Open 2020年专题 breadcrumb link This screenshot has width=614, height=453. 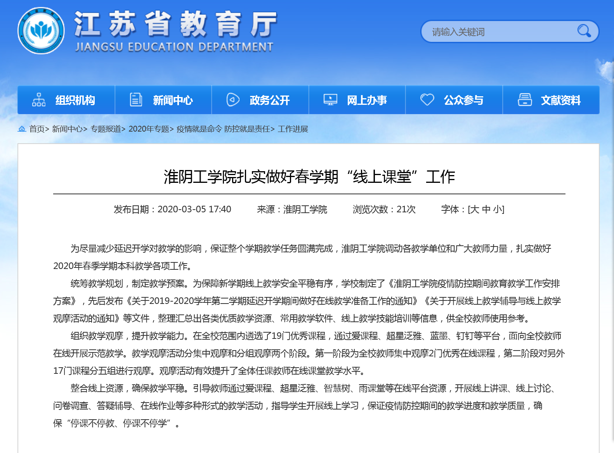click(149, 129)
